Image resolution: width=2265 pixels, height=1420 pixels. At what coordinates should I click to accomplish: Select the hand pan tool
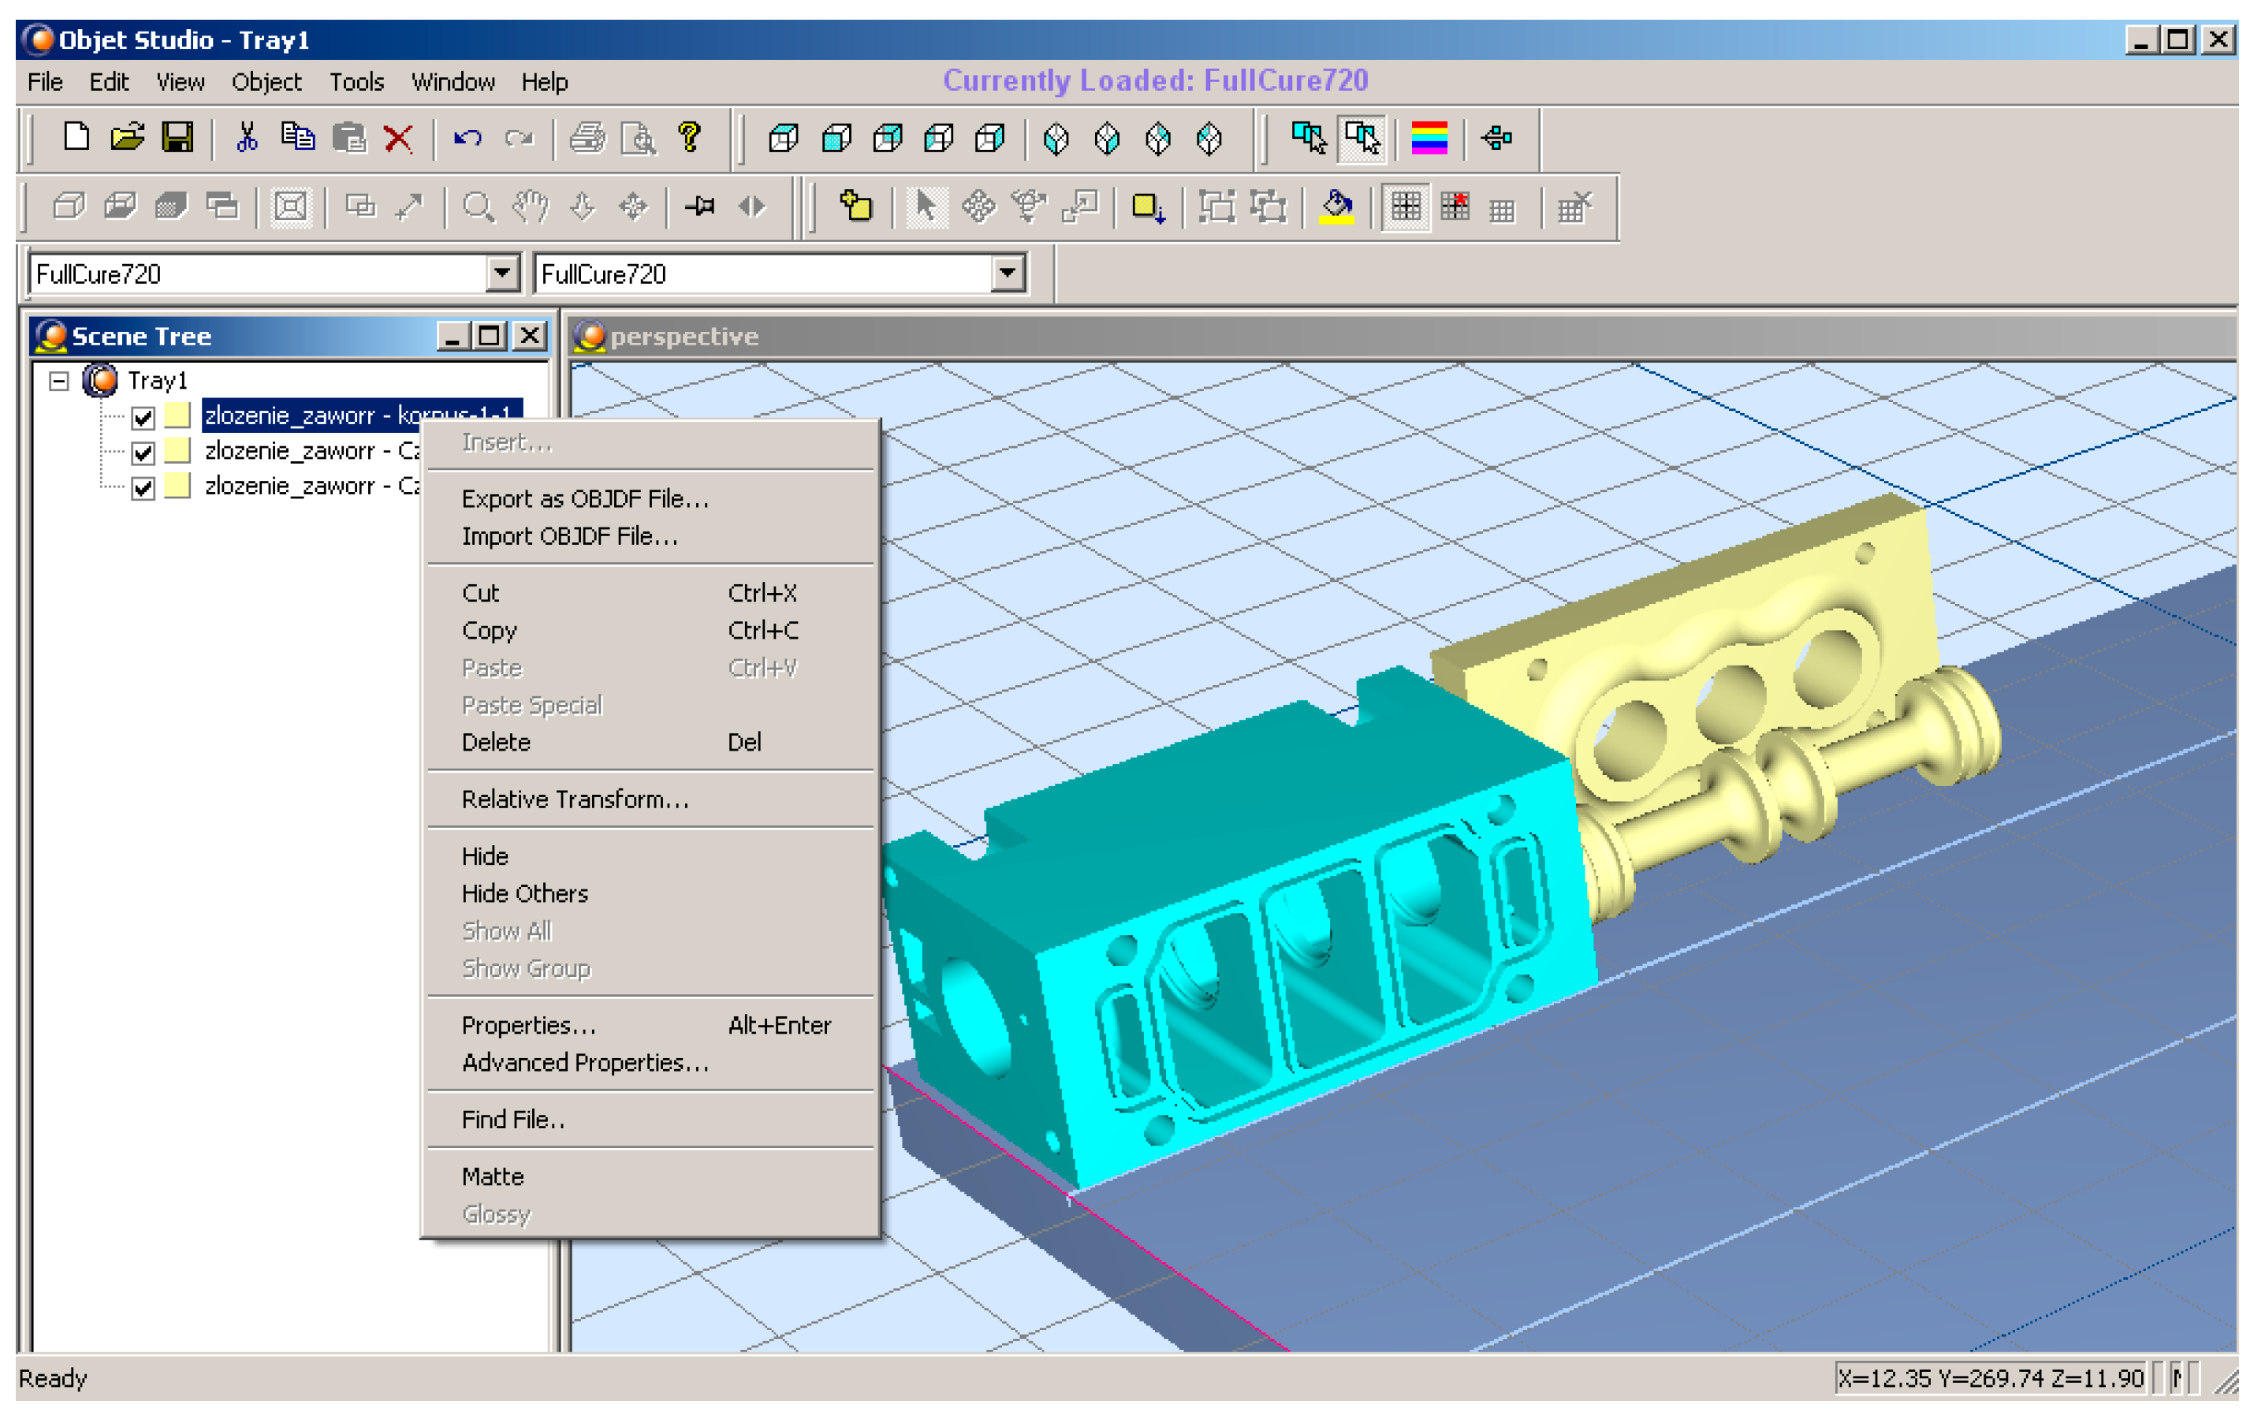point(530,207)
